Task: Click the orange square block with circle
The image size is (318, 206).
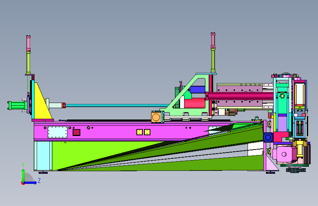Action: pos(157,117)
